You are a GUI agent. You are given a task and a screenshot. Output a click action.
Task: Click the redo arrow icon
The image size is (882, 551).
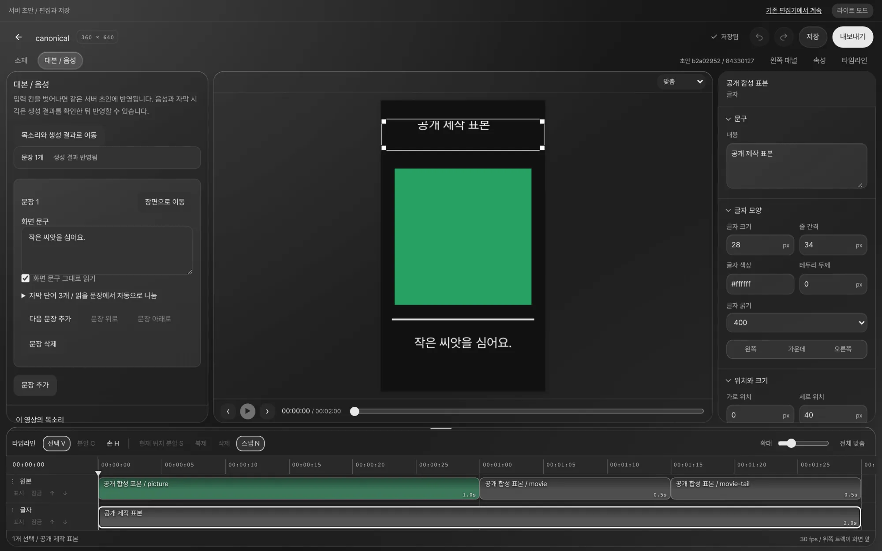pos(784,37)
